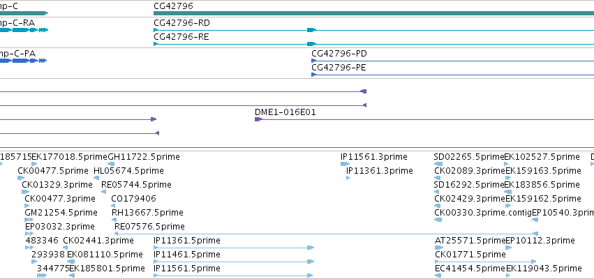This screenshot has width=594, height=279.
Task: Click the CK00477.5prime EST label
Action: coord(53,171)
